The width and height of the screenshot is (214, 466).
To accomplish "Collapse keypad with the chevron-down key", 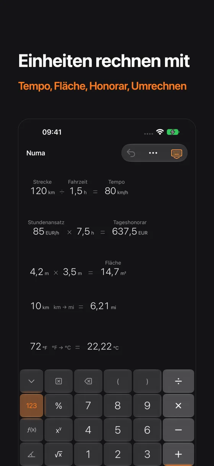I will coord(31,381).
